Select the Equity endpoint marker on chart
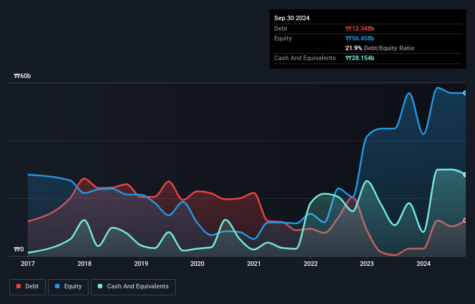This screenshot has width=475, height=304. 465,93
